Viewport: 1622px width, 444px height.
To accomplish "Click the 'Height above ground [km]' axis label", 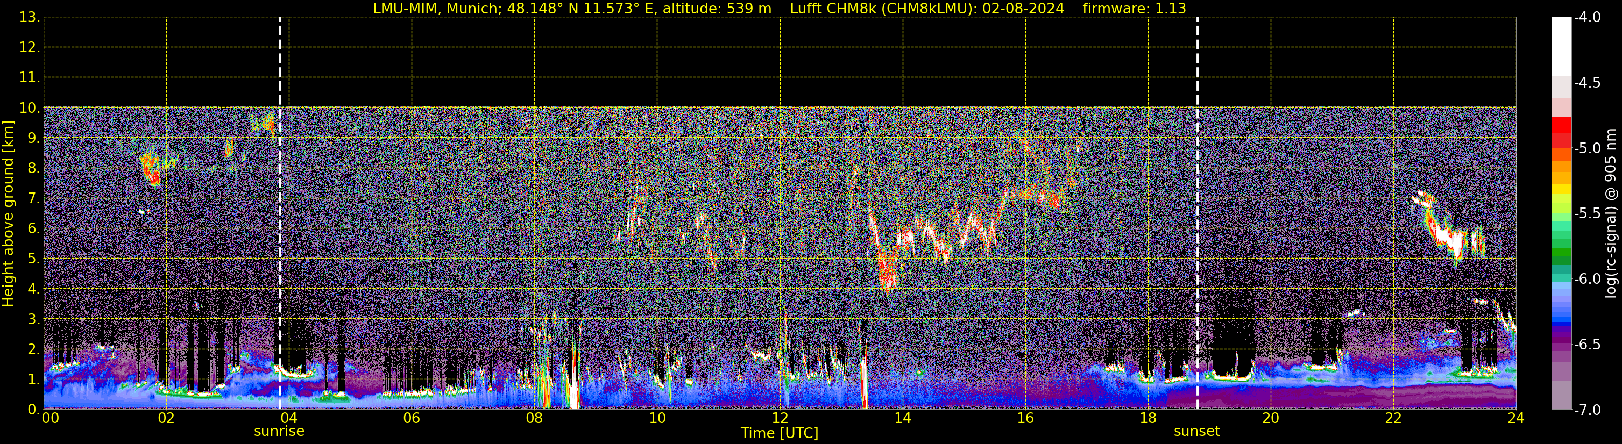I will point(8,214).
